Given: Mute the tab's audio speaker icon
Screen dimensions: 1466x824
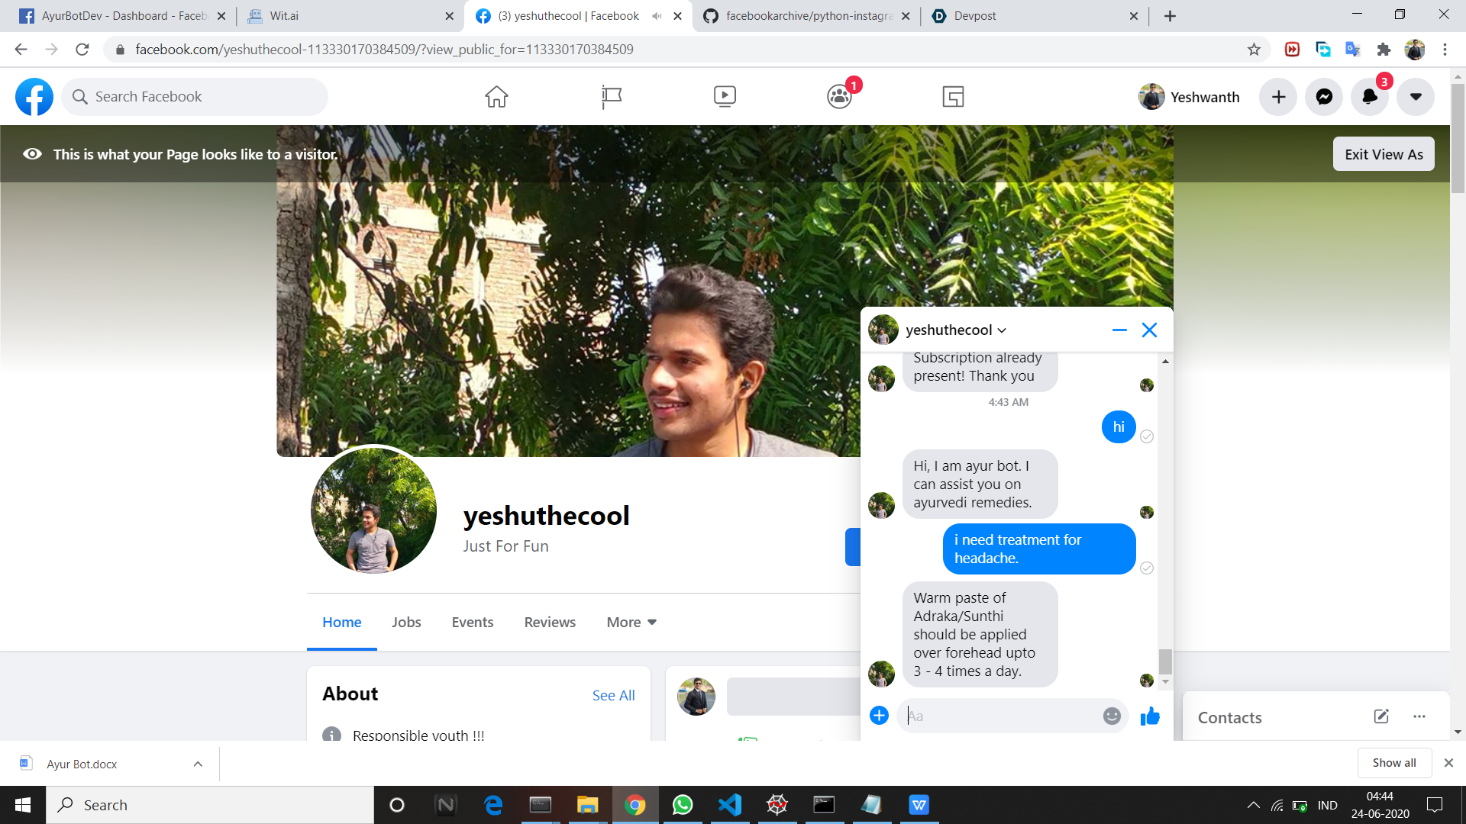Looking at the screenshot, I should pyautogui.click(x=657, y=16).
